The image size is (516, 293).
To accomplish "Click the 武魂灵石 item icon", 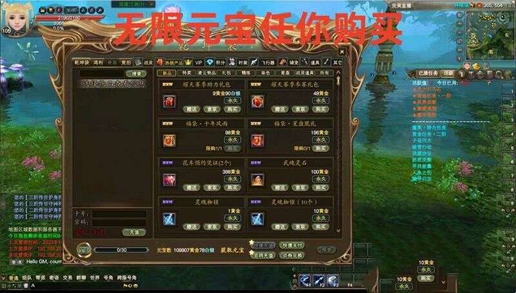I will pyautogui.click(x=257, y=180).
